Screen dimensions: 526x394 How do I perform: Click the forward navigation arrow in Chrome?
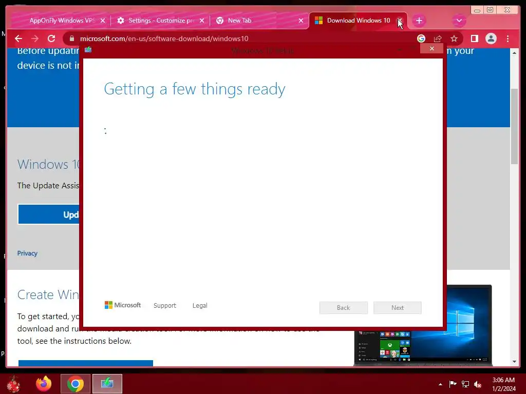click(35, 38)
